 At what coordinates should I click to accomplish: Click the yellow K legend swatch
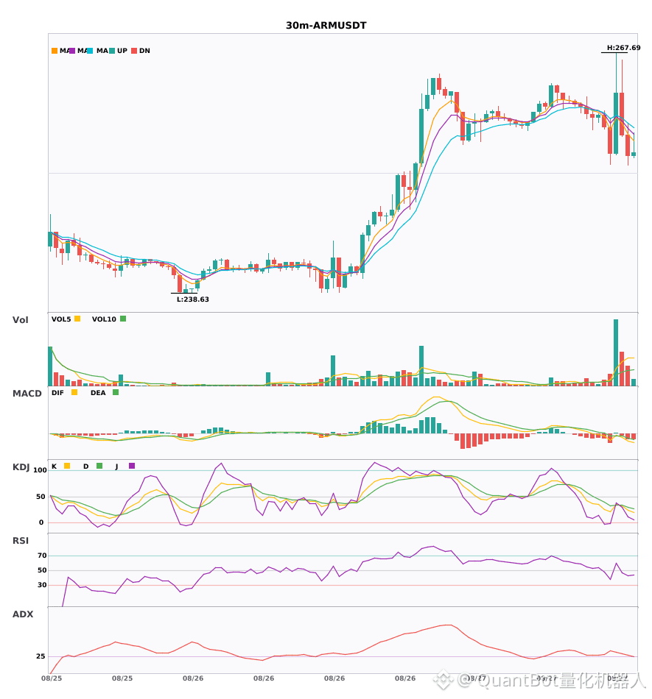(67, 466)
